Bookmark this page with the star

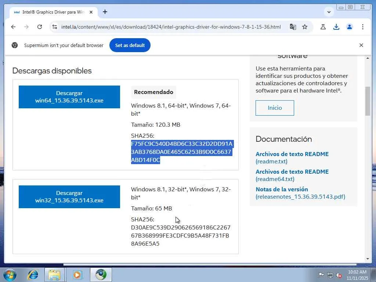[305, 27]
